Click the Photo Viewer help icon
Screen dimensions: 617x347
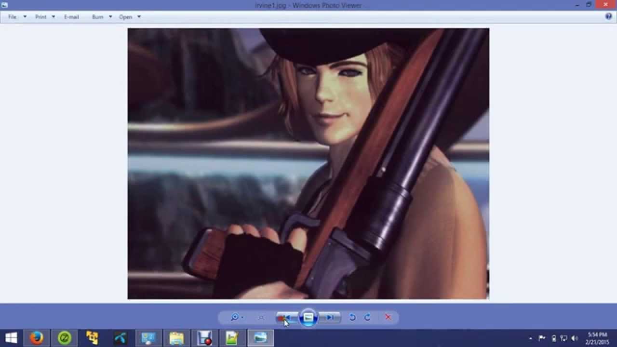point(608,16)
